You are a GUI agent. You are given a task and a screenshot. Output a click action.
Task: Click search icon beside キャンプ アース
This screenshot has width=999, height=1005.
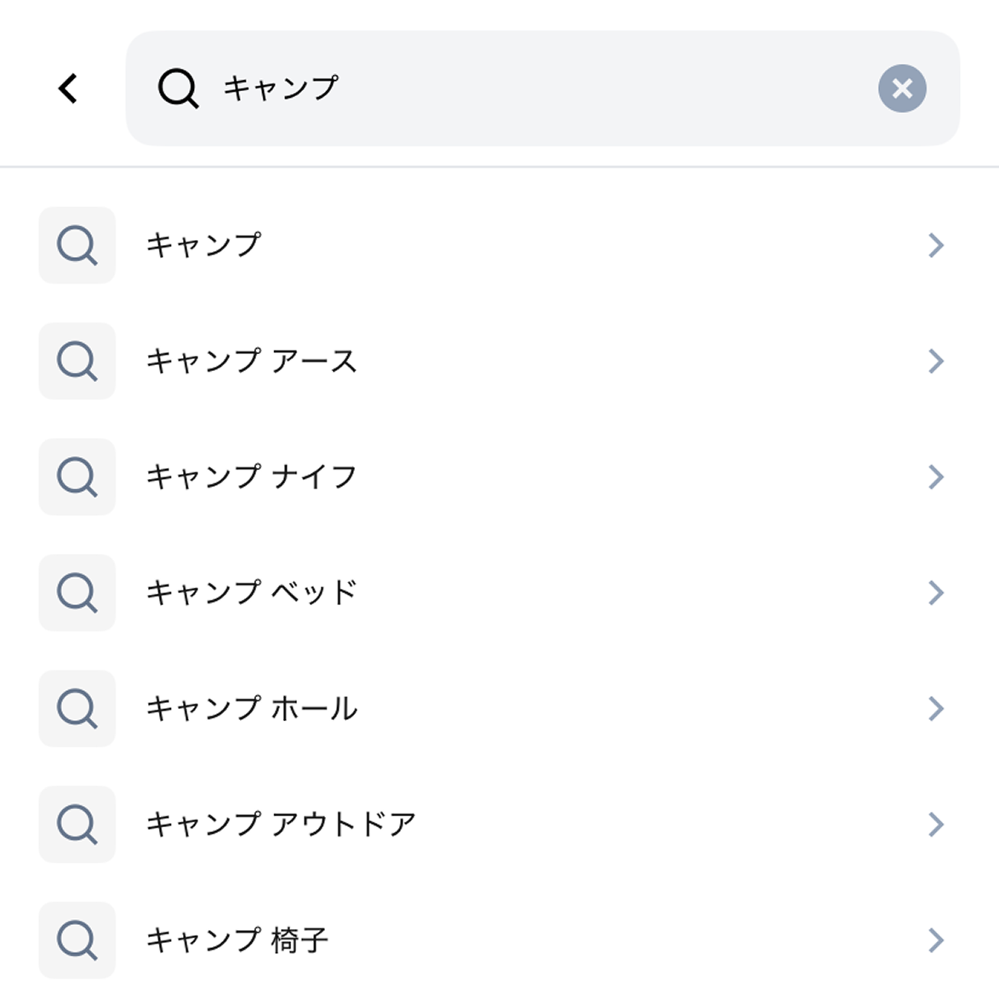(77, 361)
